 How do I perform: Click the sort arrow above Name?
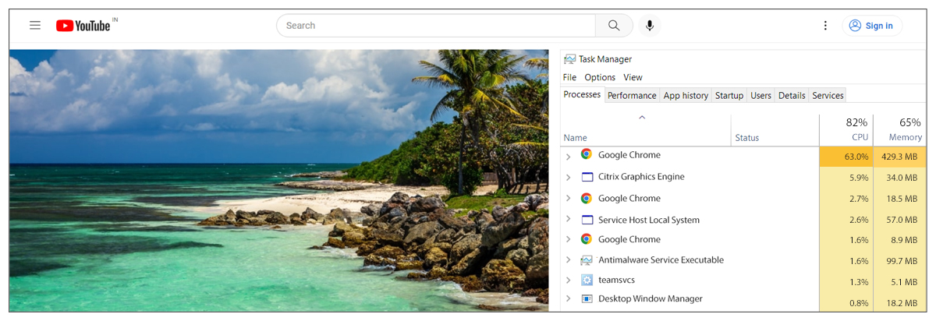[642, 118]
